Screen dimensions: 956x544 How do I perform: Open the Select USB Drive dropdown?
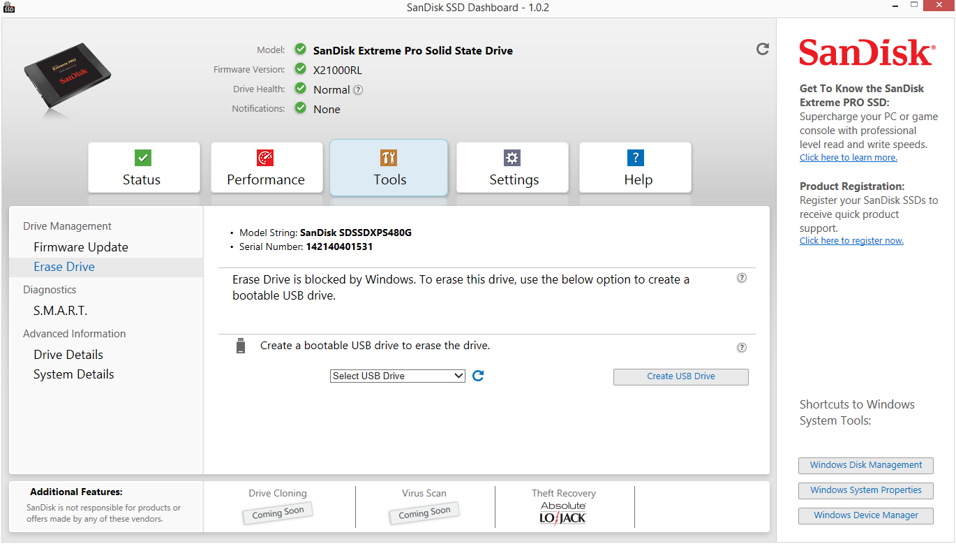397,376
